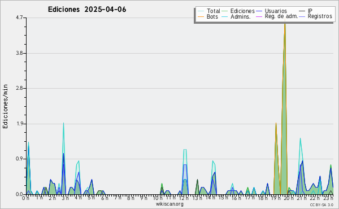Image resolution: width=339 pixels, height=209 pixels.
Task: Click the CC BY-SA 3.0 license text
Action: point(321,205)
